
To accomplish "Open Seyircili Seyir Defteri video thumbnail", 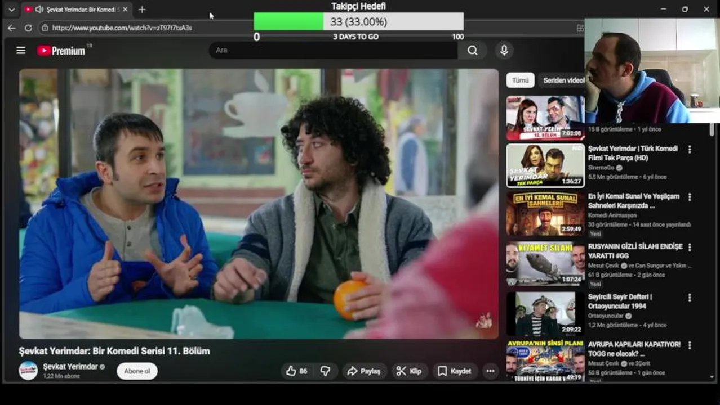I will (x=545, y=314).
